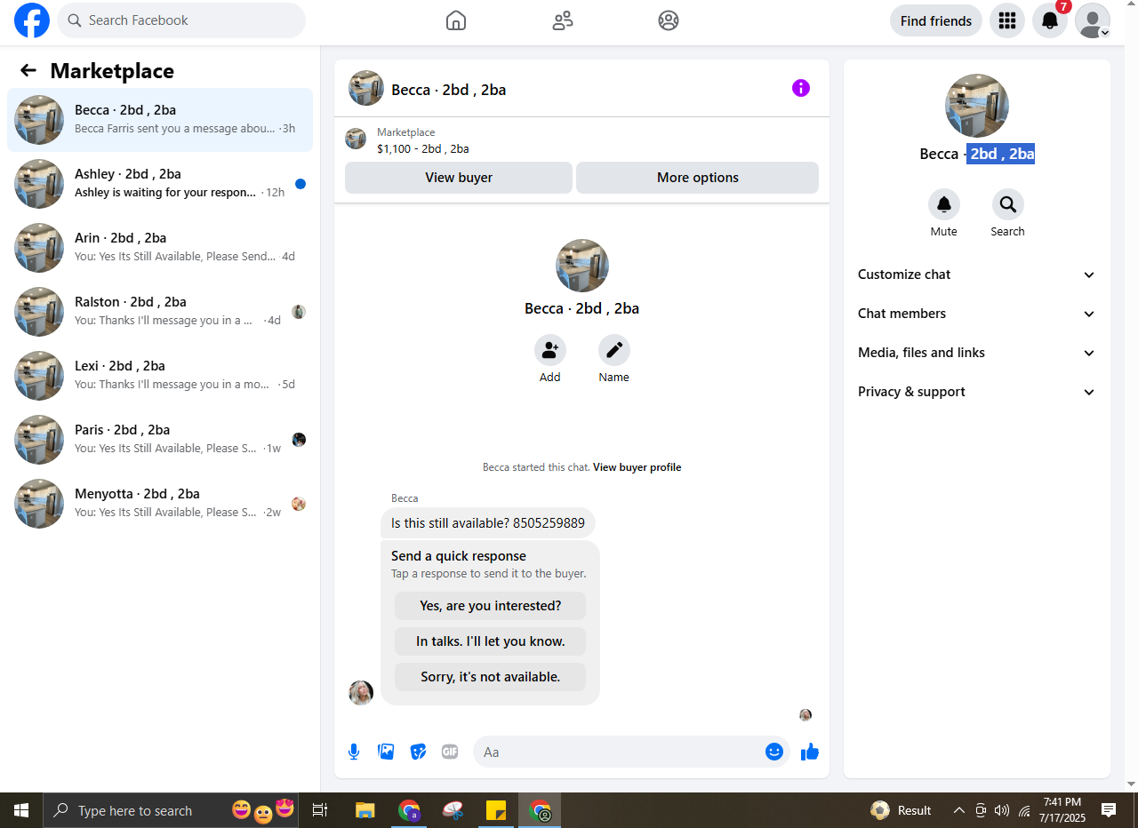The height and width of the screenshot is (828, 1138).
Task: Open Ashley conversation in list
Action: (x=160, y=184)
